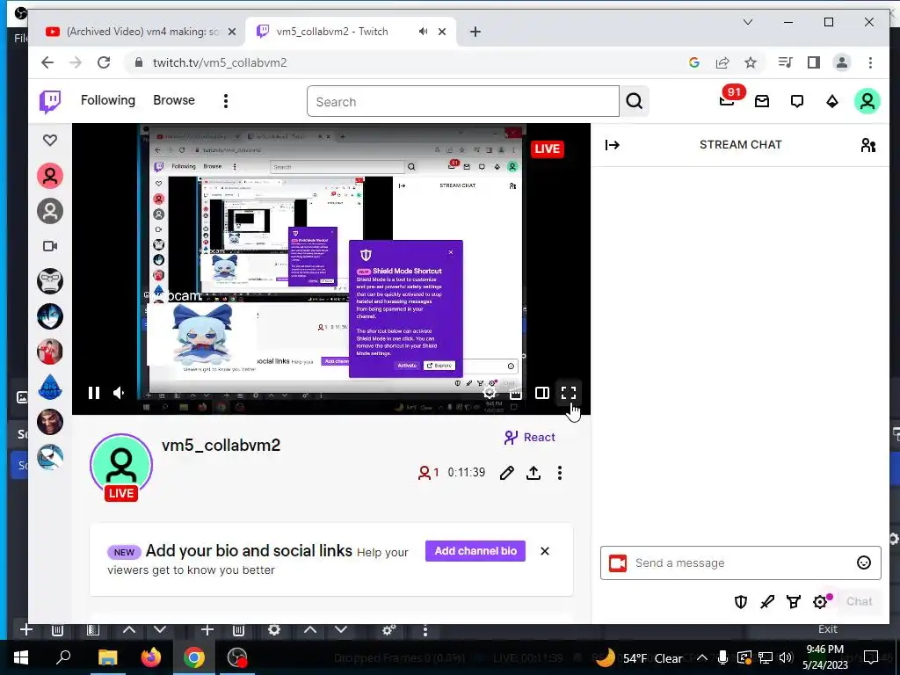This screenshot has width=900, height=675.
Task: Open the green user avatar menu
Action: [867, 102]
